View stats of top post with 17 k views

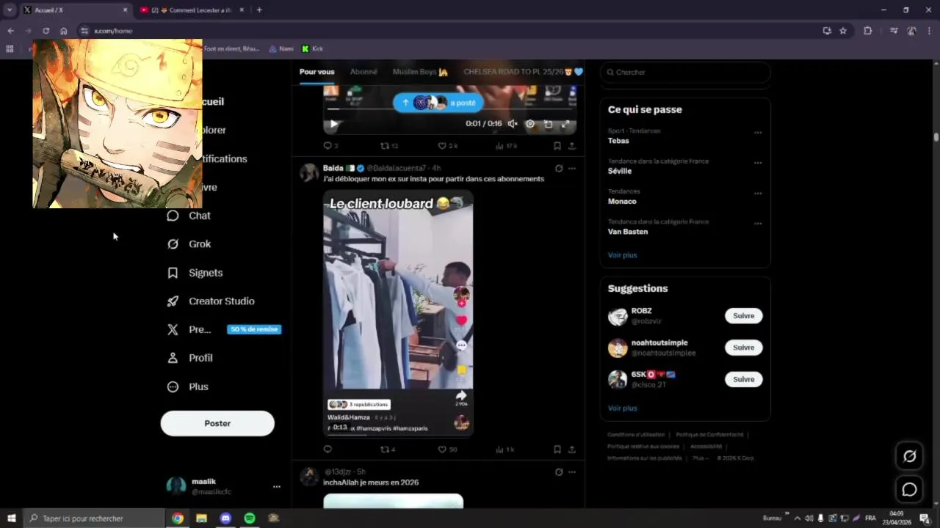pos(506,146)
